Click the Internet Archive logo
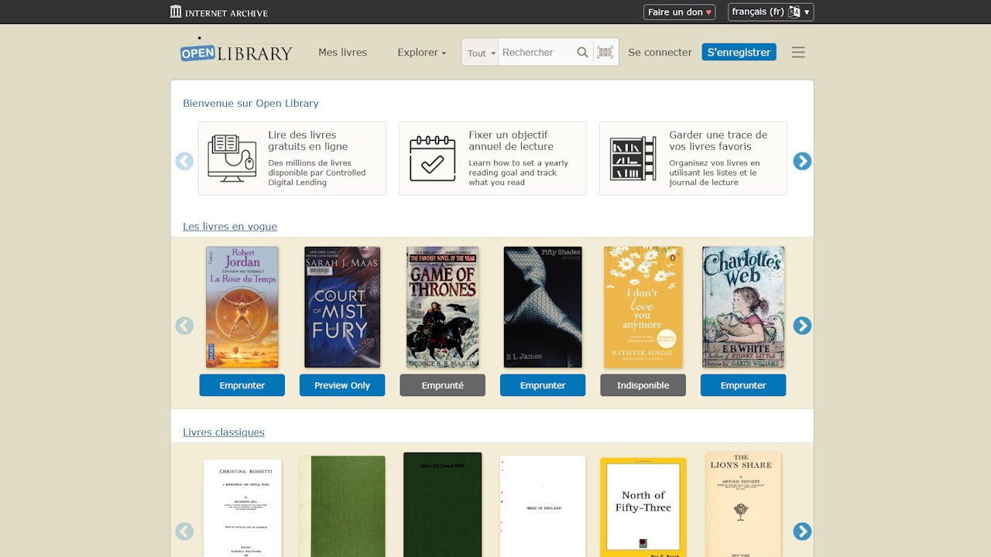Viewport: 991px width, 557px height. pos(221,12)
